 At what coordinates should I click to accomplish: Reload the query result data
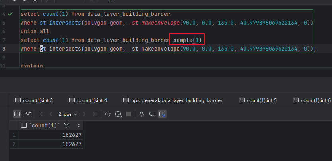(x=108, y=114)
